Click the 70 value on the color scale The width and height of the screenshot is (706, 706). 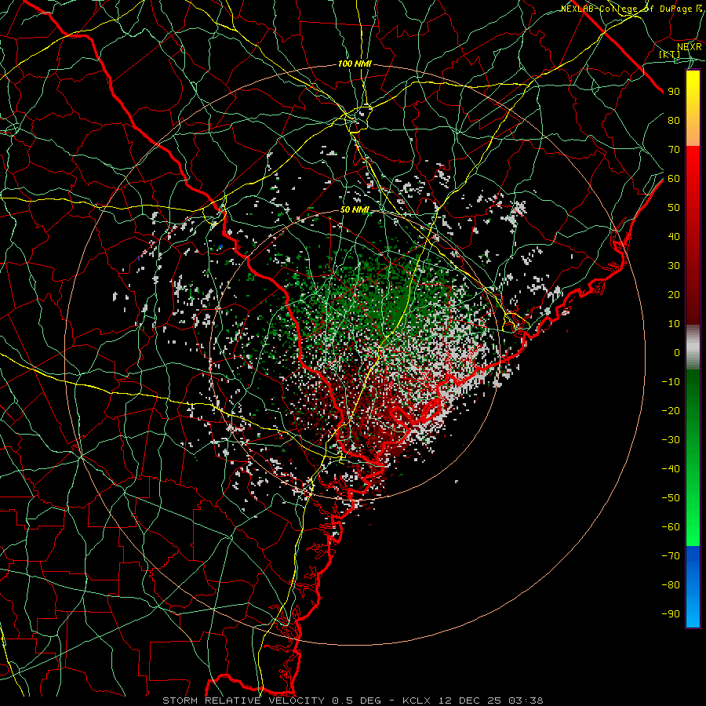point(674,149)
